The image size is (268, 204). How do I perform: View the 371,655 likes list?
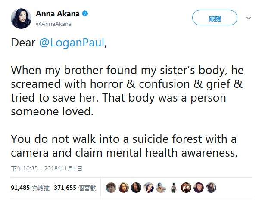coord(75,188)
